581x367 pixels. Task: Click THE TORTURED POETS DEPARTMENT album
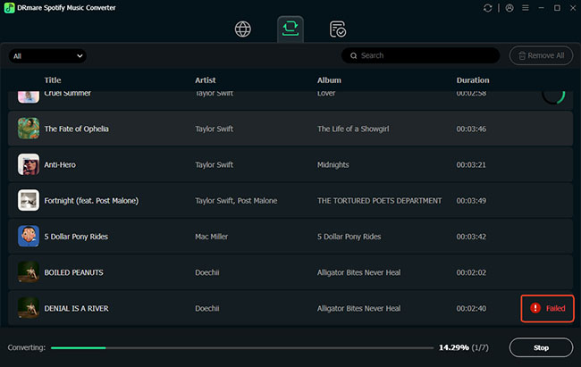click(379, 201)
